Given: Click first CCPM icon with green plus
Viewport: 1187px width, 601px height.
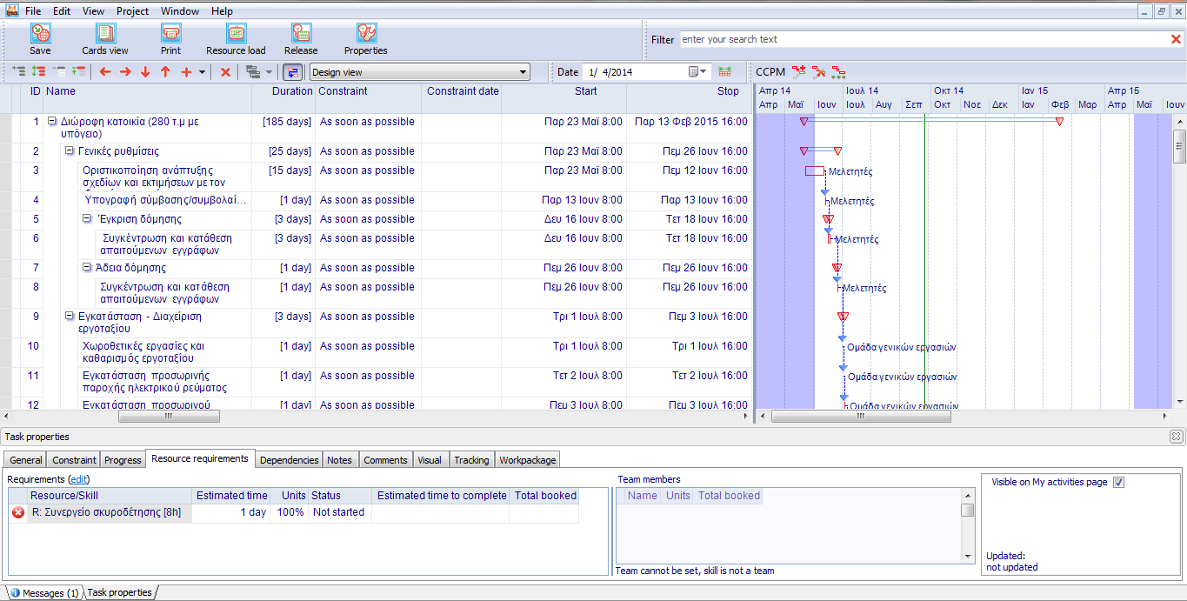Looking at the screenshot, I should (x=799, y=72).
